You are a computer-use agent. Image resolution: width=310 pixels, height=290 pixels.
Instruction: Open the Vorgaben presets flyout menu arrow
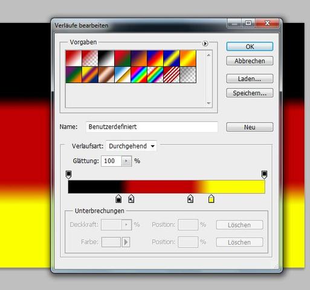pyautogui.click(x=205, y=43)
